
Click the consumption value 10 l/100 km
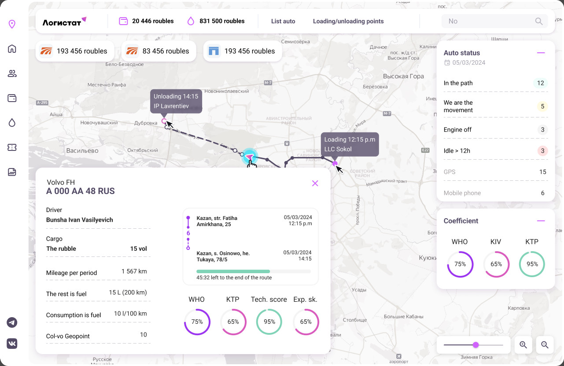[130, 314]
